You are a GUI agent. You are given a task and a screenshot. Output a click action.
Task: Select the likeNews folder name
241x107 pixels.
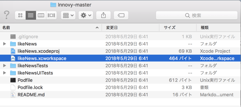tap(27, 44)
